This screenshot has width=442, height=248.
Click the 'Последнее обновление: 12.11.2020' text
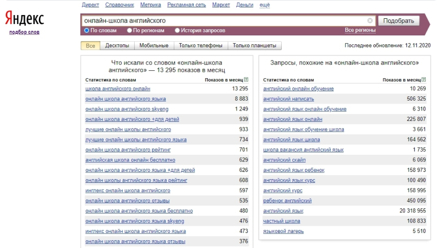[x=388, y=45]
